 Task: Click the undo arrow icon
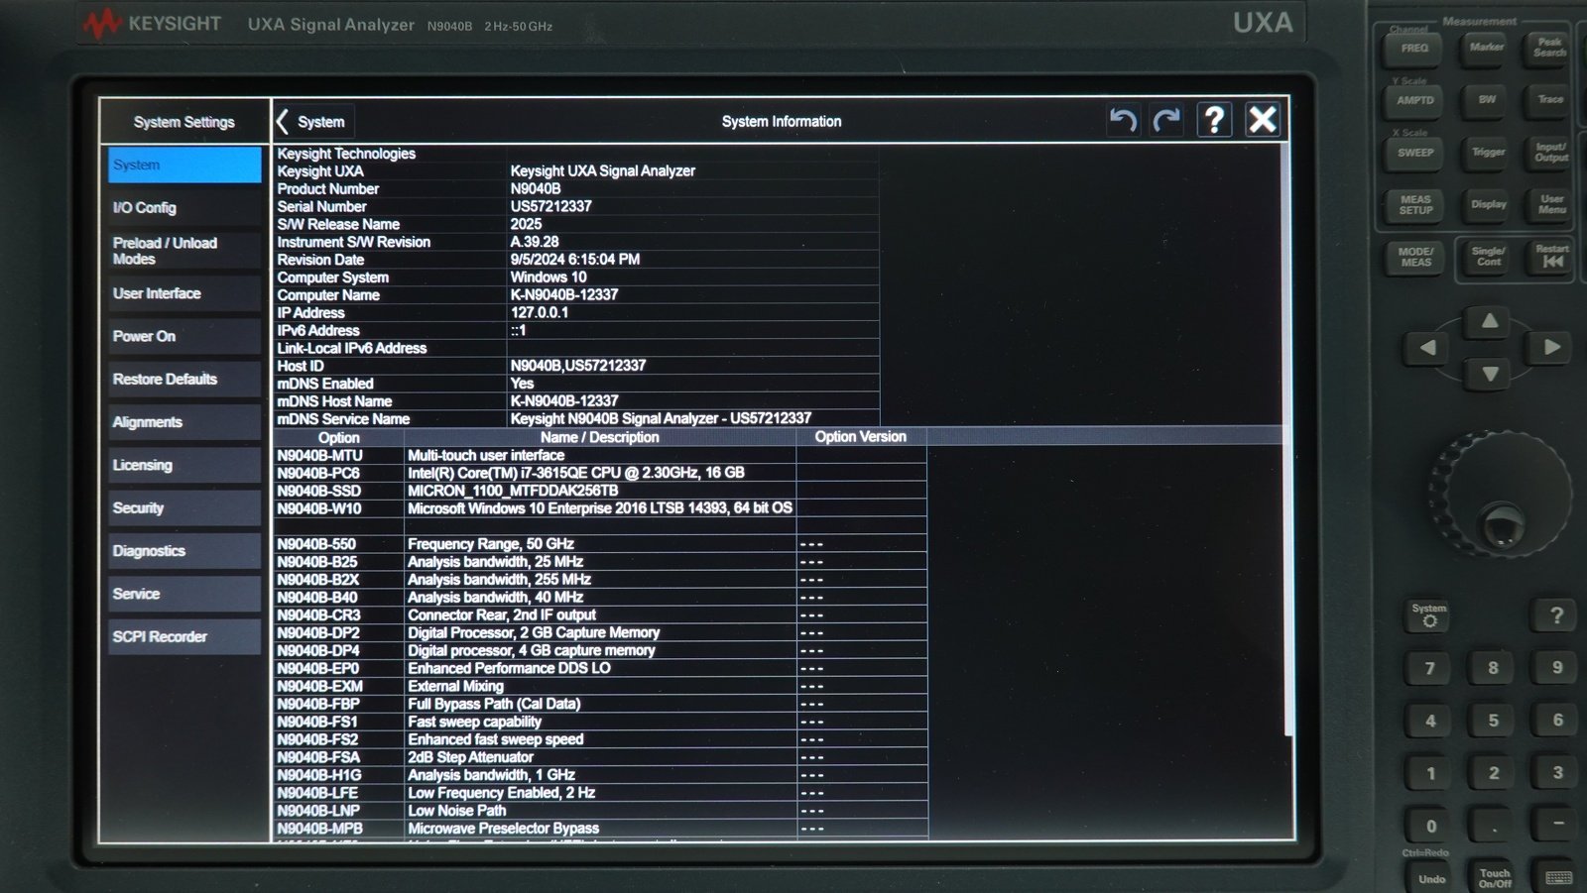click(1122, 121)
